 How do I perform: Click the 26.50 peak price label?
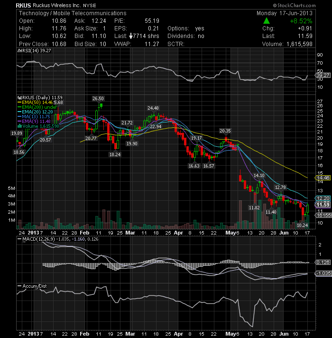98,99
